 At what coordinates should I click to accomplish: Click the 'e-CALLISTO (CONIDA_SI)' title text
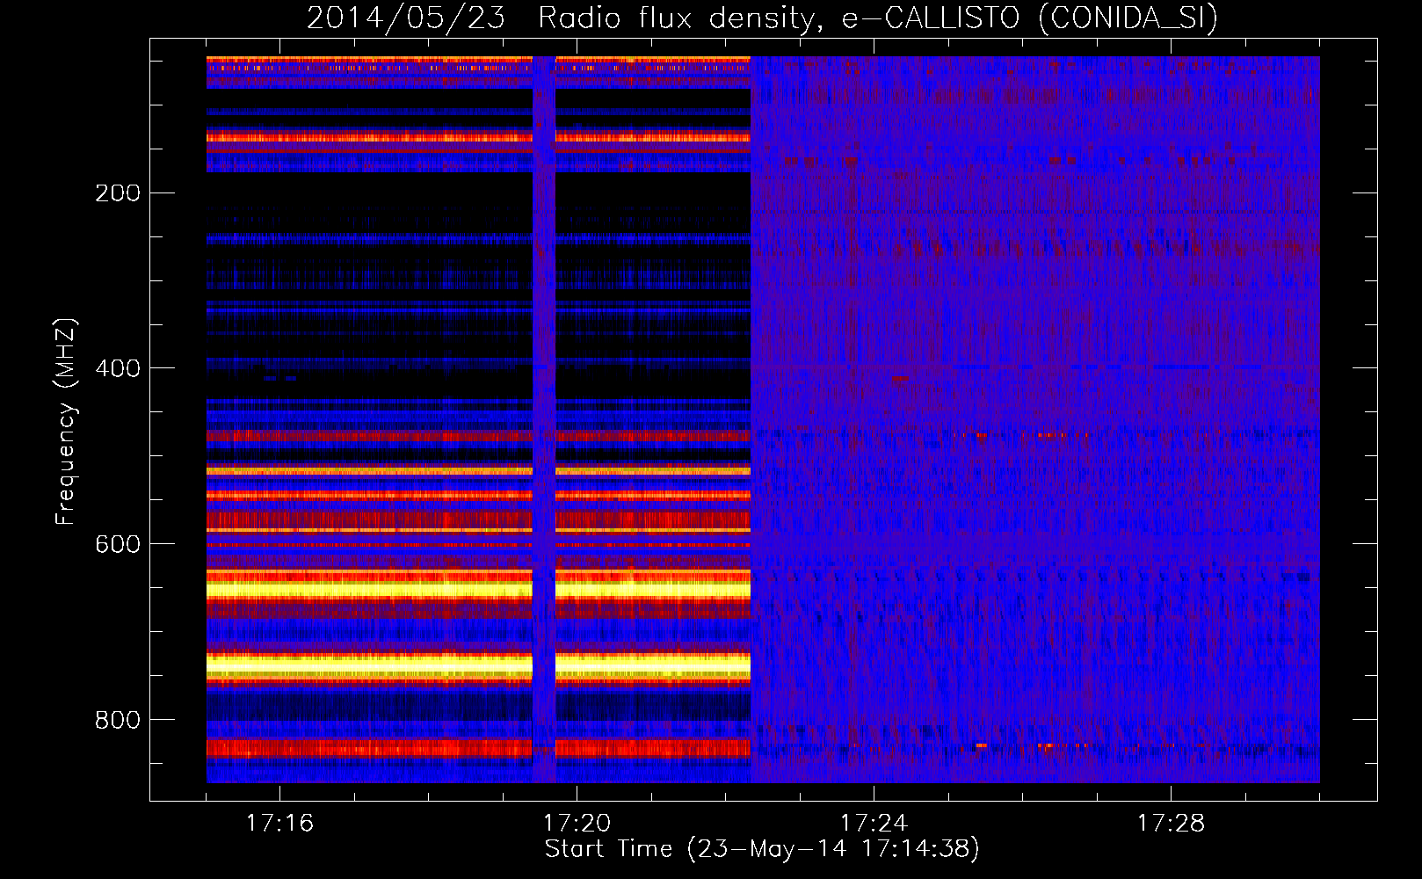(x=1030, y=18)
